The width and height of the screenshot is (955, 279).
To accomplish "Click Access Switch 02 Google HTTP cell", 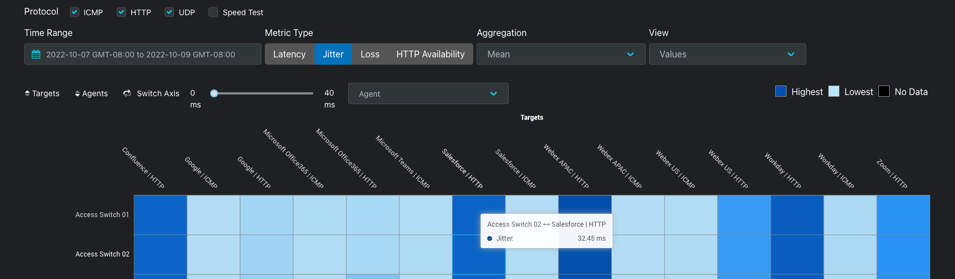I will click(266, 254).
